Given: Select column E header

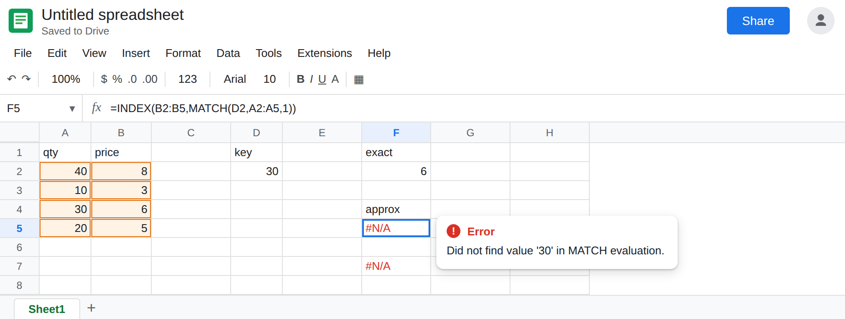Looking at the screenshot, I should tap(322, 133).
